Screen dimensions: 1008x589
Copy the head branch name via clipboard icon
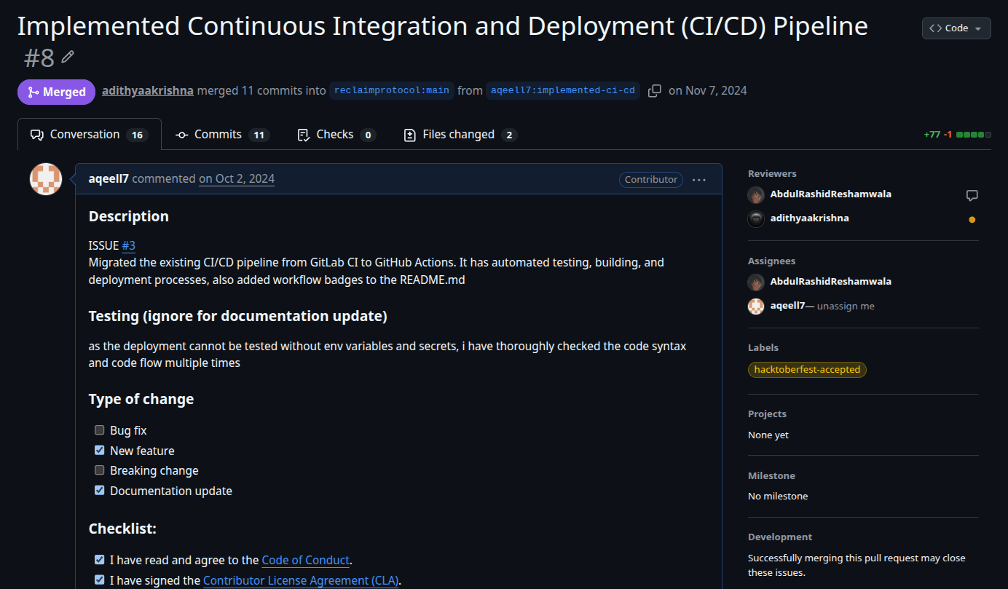pos(654,90)
